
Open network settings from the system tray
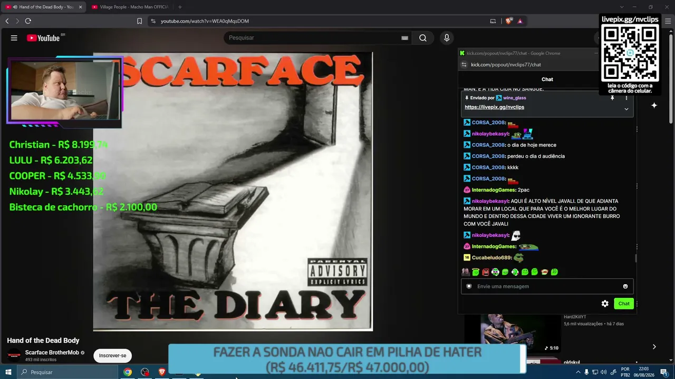(595, 372)
